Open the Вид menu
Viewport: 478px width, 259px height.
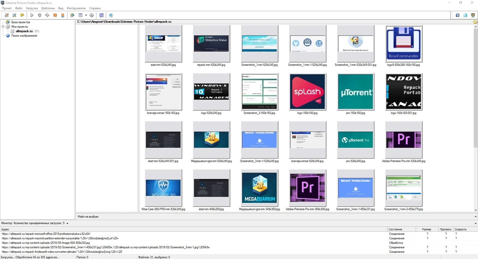[61, 8]
